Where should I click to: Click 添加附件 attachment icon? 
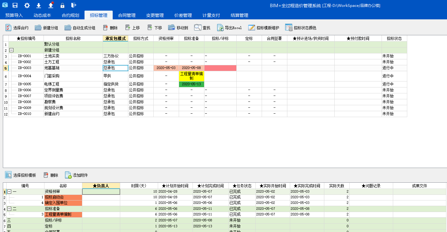(x=68, y=175)
